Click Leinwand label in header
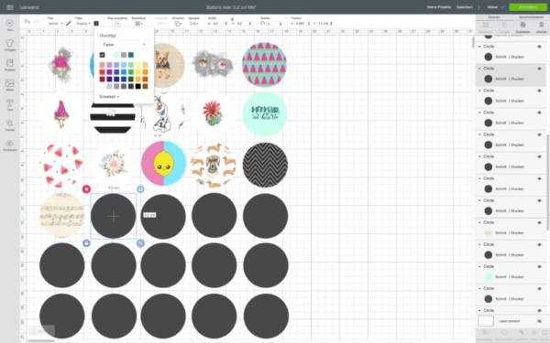Screen dimensions: 550x343 click(x=29, y=7)
